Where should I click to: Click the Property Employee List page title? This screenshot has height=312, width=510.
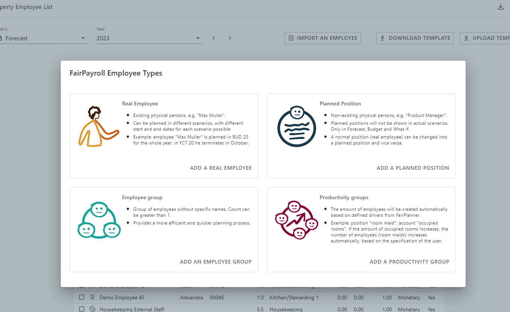26,7
